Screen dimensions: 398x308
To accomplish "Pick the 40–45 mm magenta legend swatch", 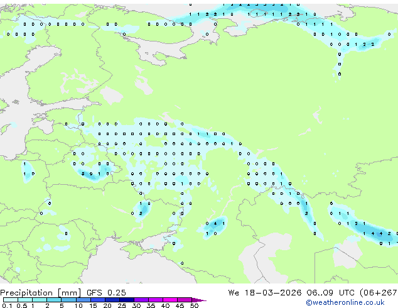I will (x=170, y=300).
